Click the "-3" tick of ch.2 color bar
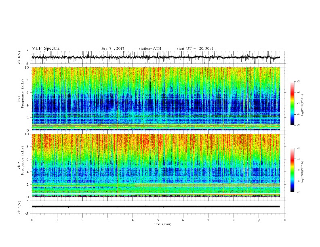320x247 pixels. 298,148
